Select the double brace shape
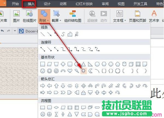164x118 pixels. [111, 71]
